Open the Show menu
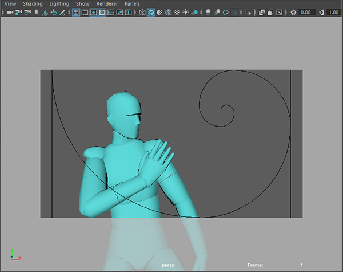Viewport: 343px width, 272px height. coord(82,3)
